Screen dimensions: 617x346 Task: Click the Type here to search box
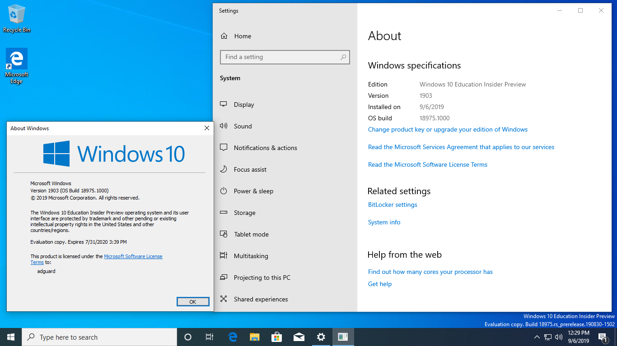point(99,337)
